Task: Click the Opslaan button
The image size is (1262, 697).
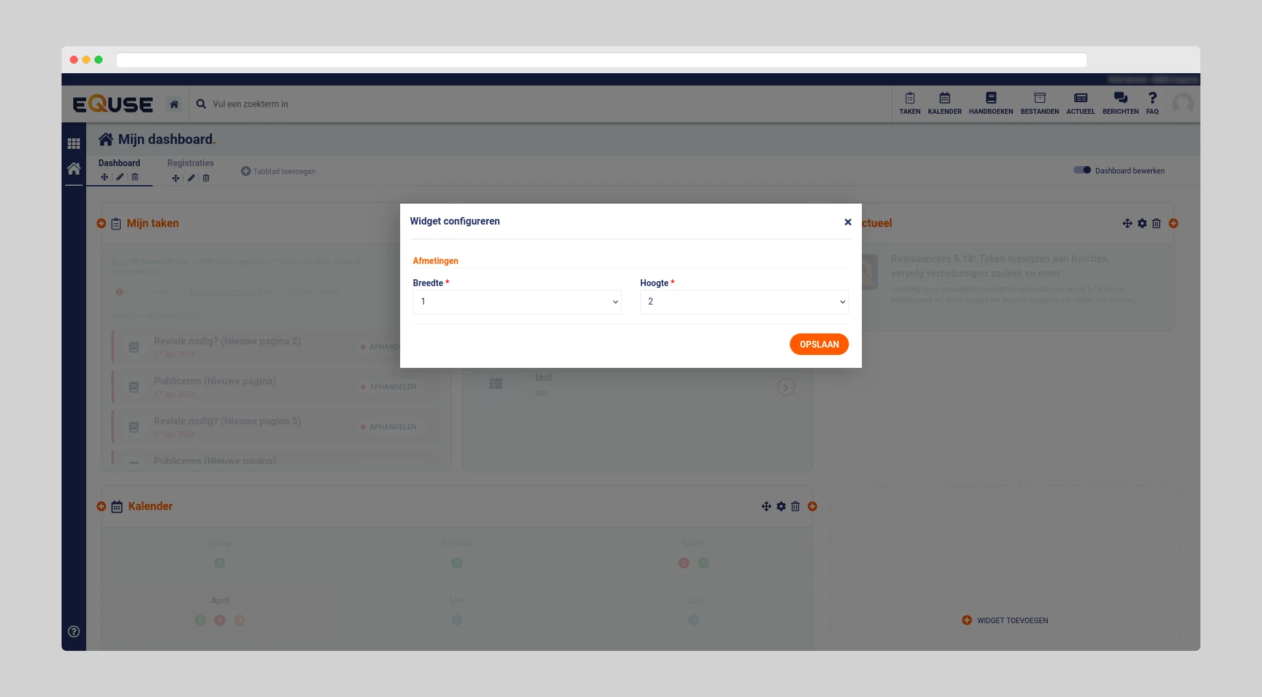Action: (x=818, y=345)
